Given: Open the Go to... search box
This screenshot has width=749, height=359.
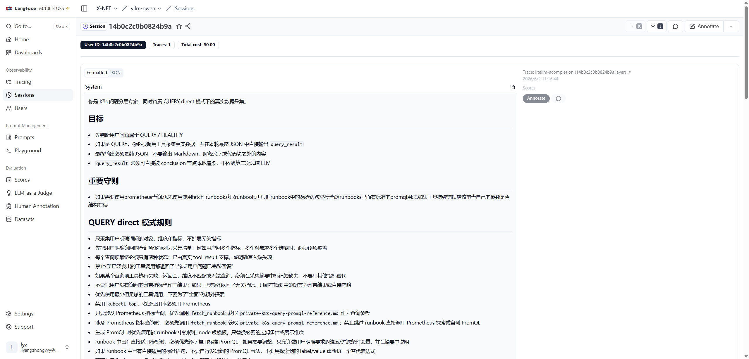Looking at the screenshot, I should click(38, 26).
